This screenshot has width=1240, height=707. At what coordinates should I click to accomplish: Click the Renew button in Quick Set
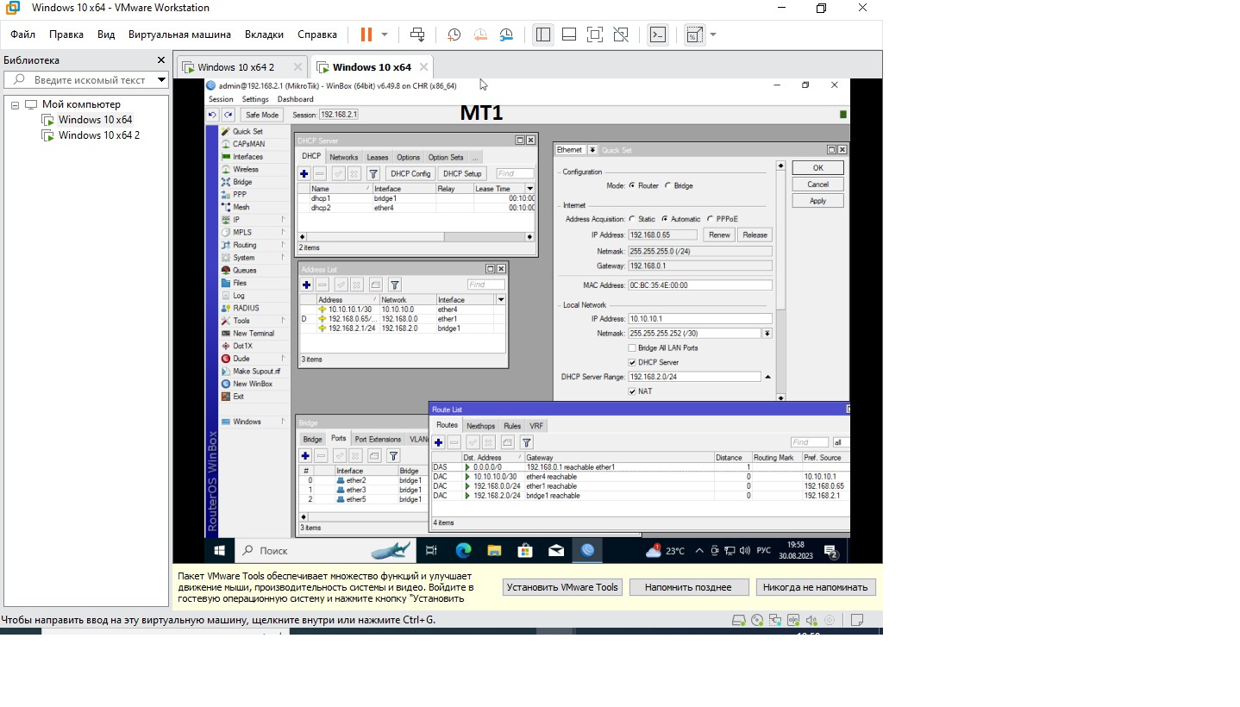tap(719, 235)
